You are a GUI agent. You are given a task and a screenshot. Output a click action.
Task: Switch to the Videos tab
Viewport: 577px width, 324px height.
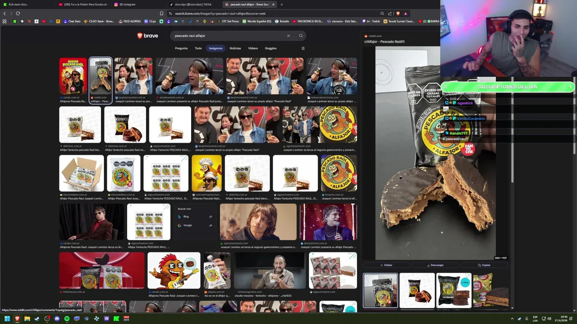253,48
